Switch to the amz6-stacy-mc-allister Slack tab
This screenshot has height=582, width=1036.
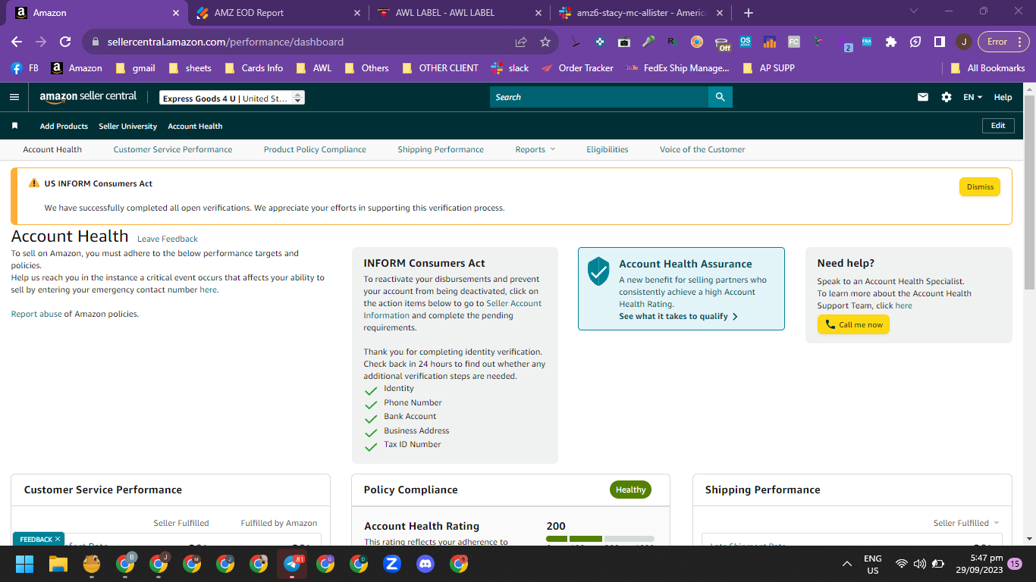(x=641, y=13)
